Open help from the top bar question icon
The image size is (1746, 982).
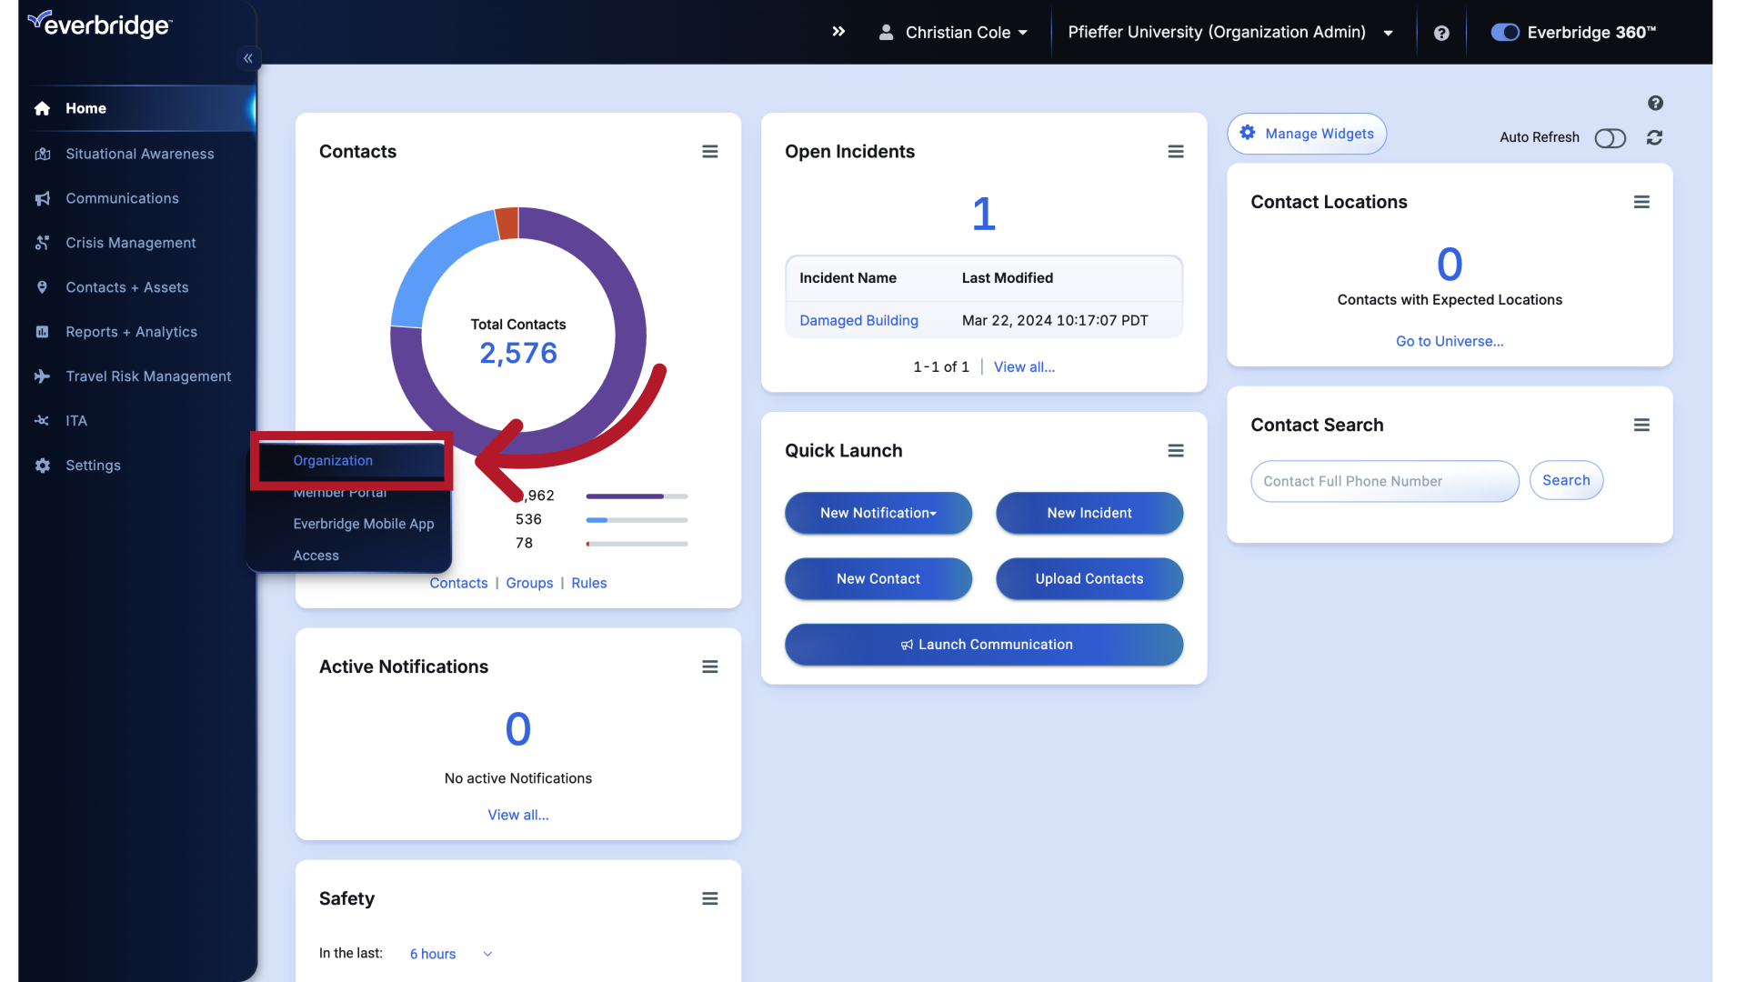click(x=1441, y=33)
